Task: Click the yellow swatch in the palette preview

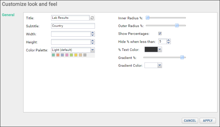Action: coord(76,55)
